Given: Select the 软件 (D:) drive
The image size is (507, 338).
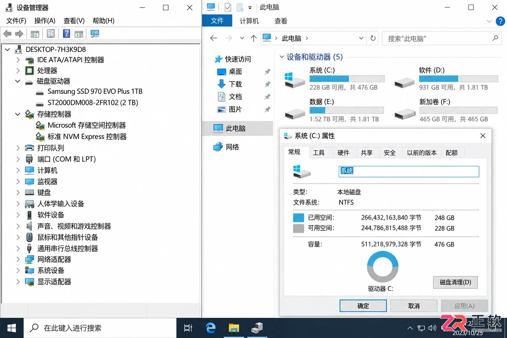Looking at the screenshot, I should tap(446, 79).
